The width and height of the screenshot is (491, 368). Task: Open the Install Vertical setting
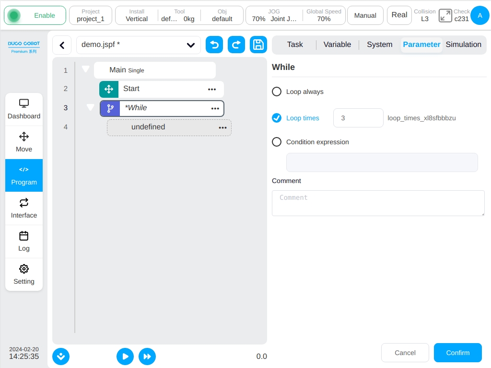137,15
